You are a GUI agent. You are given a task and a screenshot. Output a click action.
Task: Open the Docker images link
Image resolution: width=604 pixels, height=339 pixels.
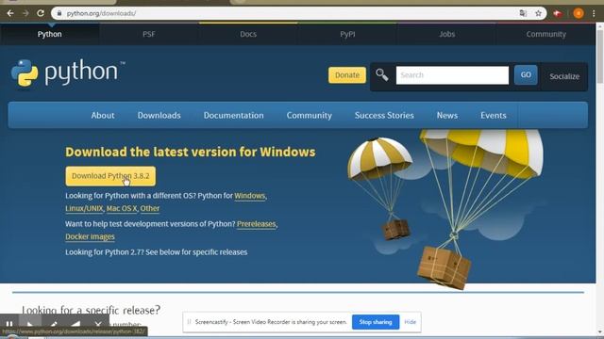coord(90,236)
